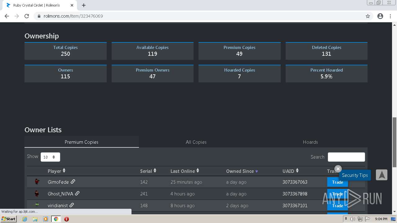Open the Chrome profile menu
Screen dimensions: 397x223
pos(380,16)
